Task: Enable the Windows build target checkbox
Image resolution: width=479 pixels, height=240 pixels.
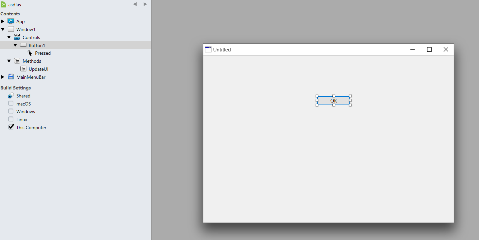Action: click(11, 111)
